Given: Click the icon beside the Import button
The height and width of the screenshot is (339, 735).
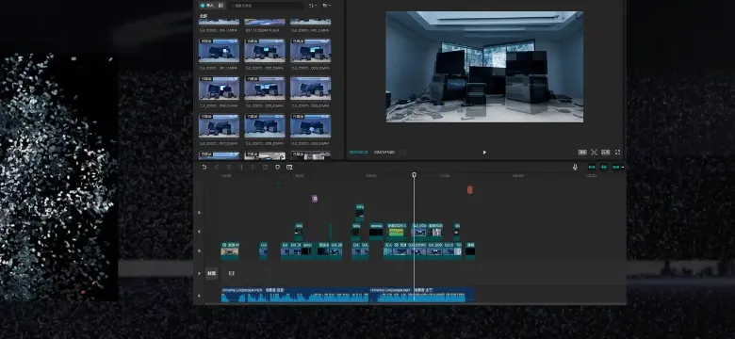Looking at the screenshot, I should 220,5.
